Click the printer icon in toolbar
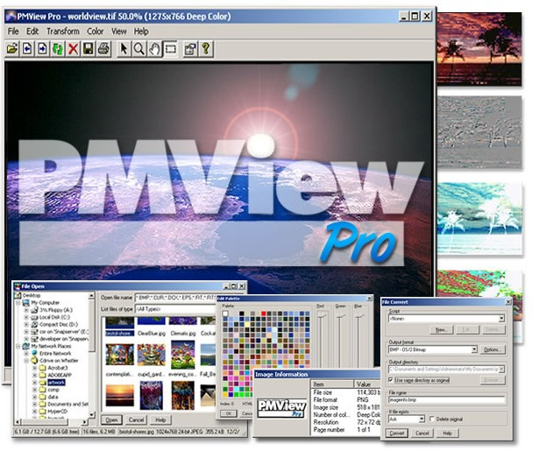The width and height of the screenshot is (553, 451). [x=103, y=49]
